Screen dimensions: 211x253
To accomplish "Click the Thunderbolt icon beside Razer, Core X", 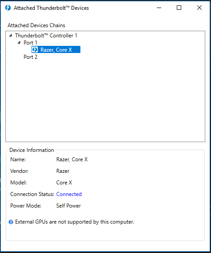I will (35, 49).
